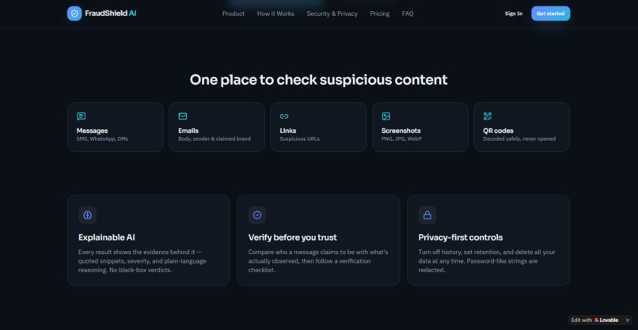Viewport: 638px width, 330px height.
Task: Click 'PNG, JPG, WebP' subtitle text
Action: click(401, 138)
